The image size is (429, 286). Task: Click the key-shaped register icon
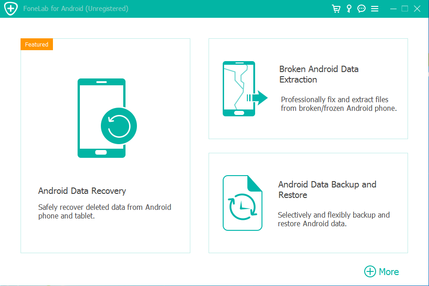click(349, 9)
